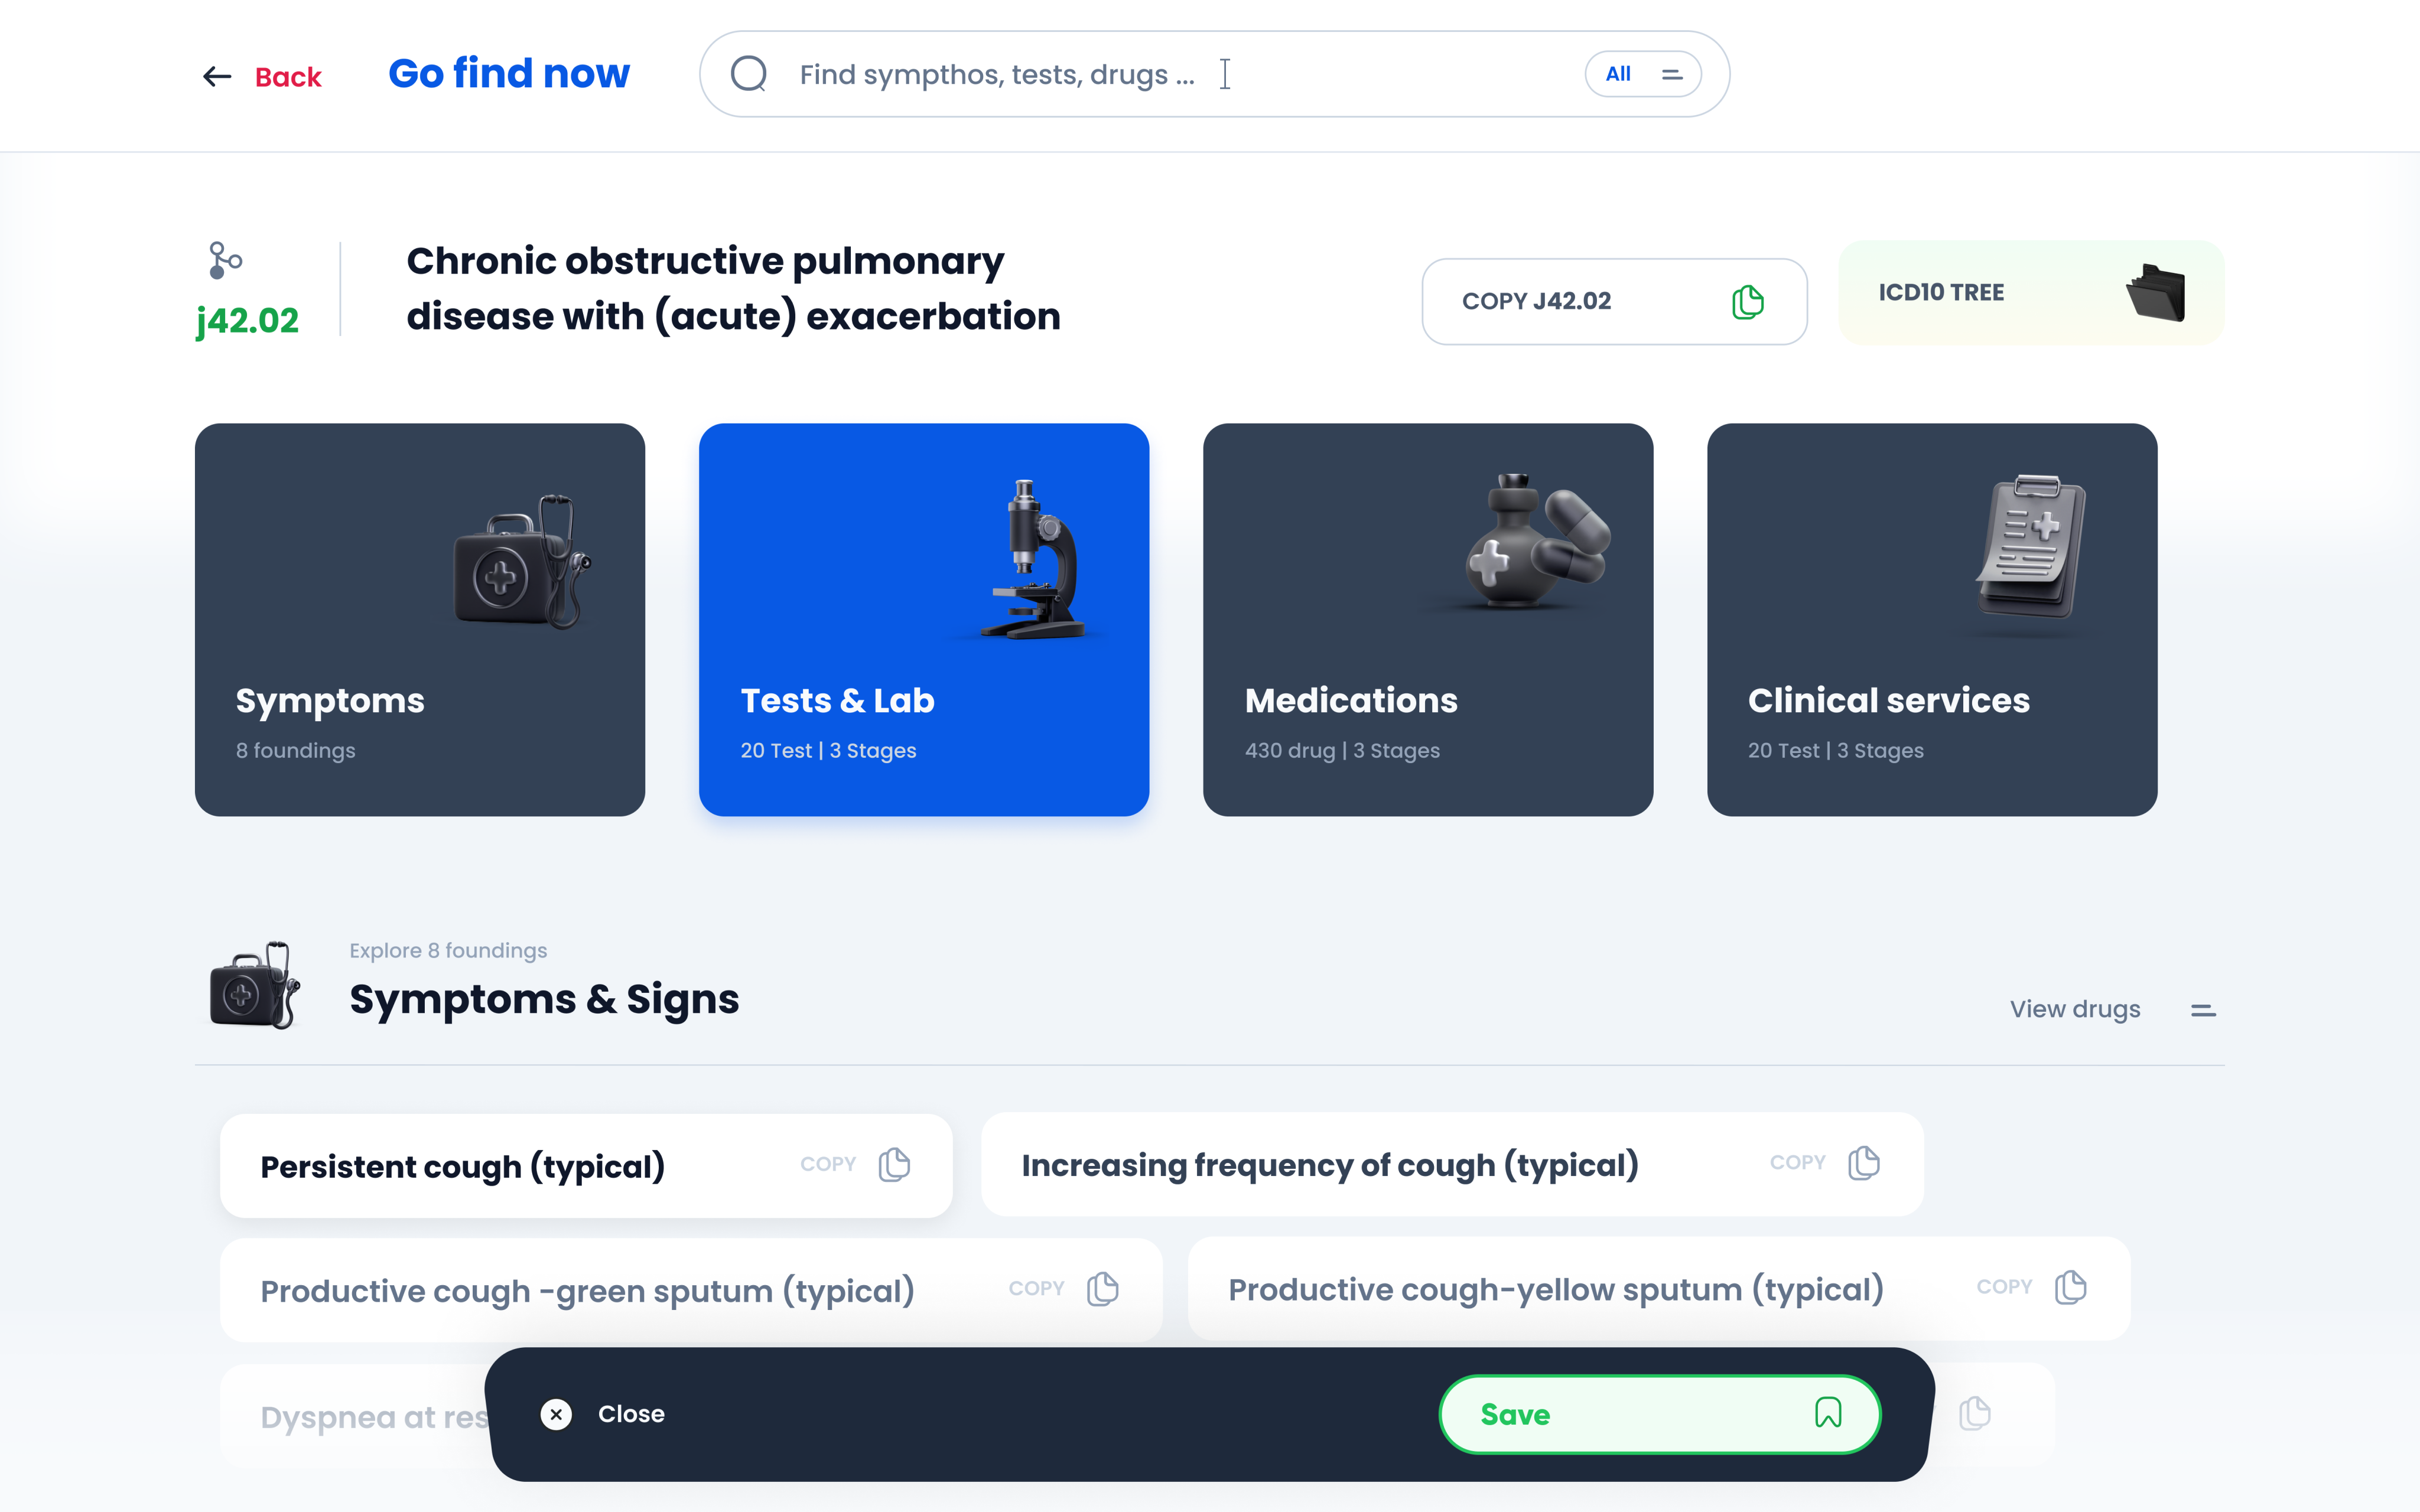This screenshot has height=1512, width=2420.
Task: Click the medical kit icon beside Symptoms & Signs
Action: point(254,985)
